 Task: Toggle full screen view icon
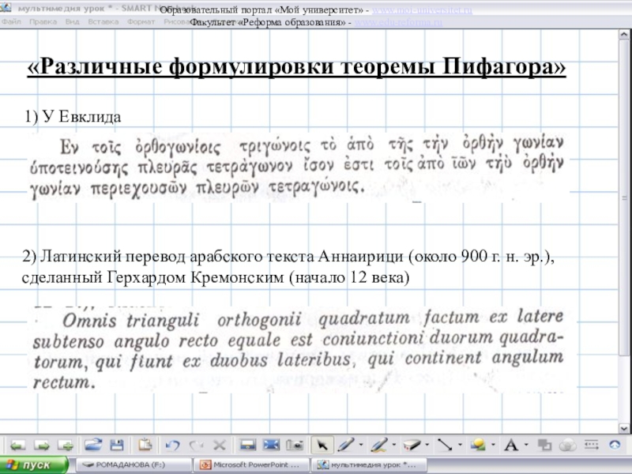271,445
